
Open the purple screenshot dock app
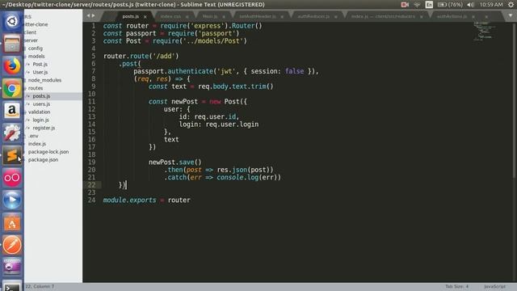pyautogui.click(x=12, y=267)
